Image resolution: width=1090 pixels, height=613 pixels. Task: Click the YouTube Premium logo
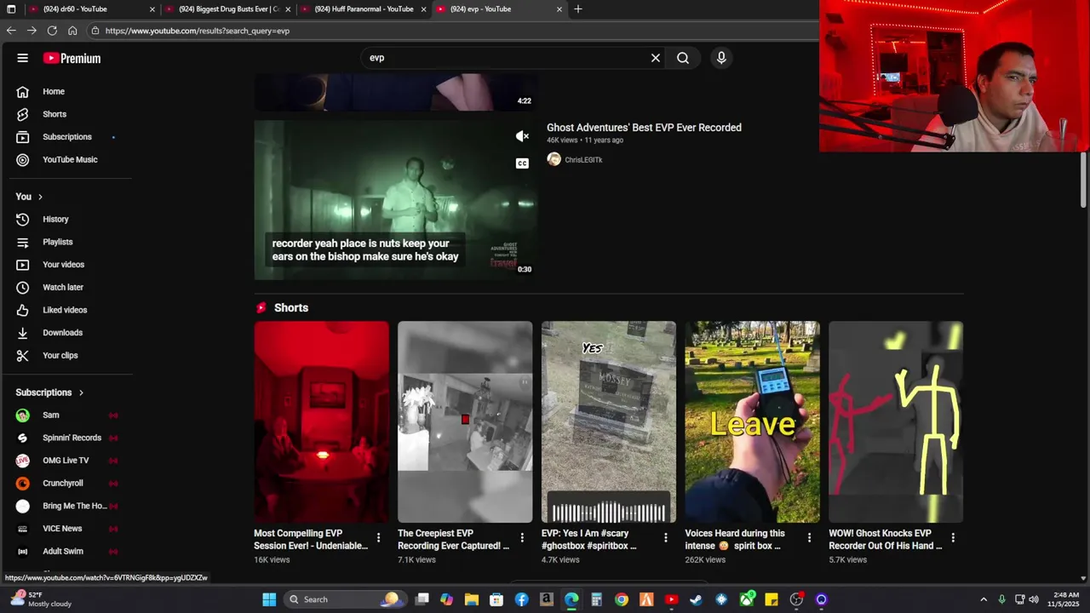coord(72,58)
